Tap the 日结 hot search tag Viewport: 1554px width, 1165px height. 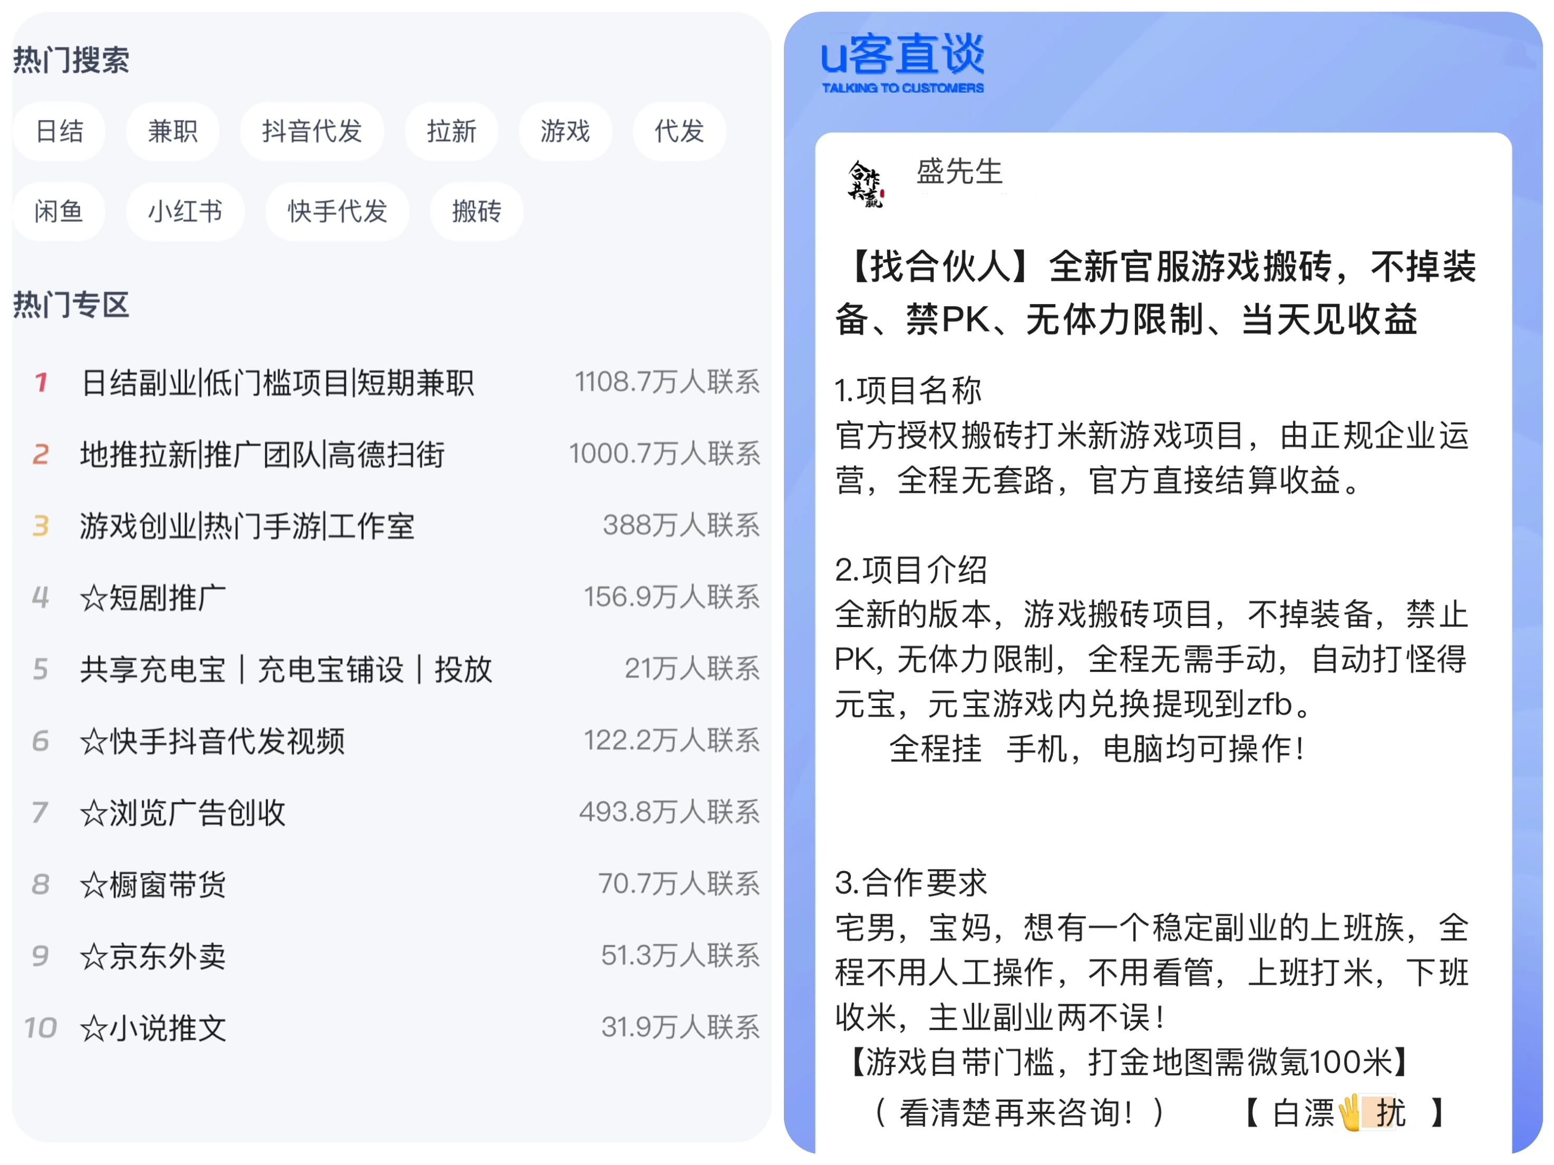coord(59,131)
